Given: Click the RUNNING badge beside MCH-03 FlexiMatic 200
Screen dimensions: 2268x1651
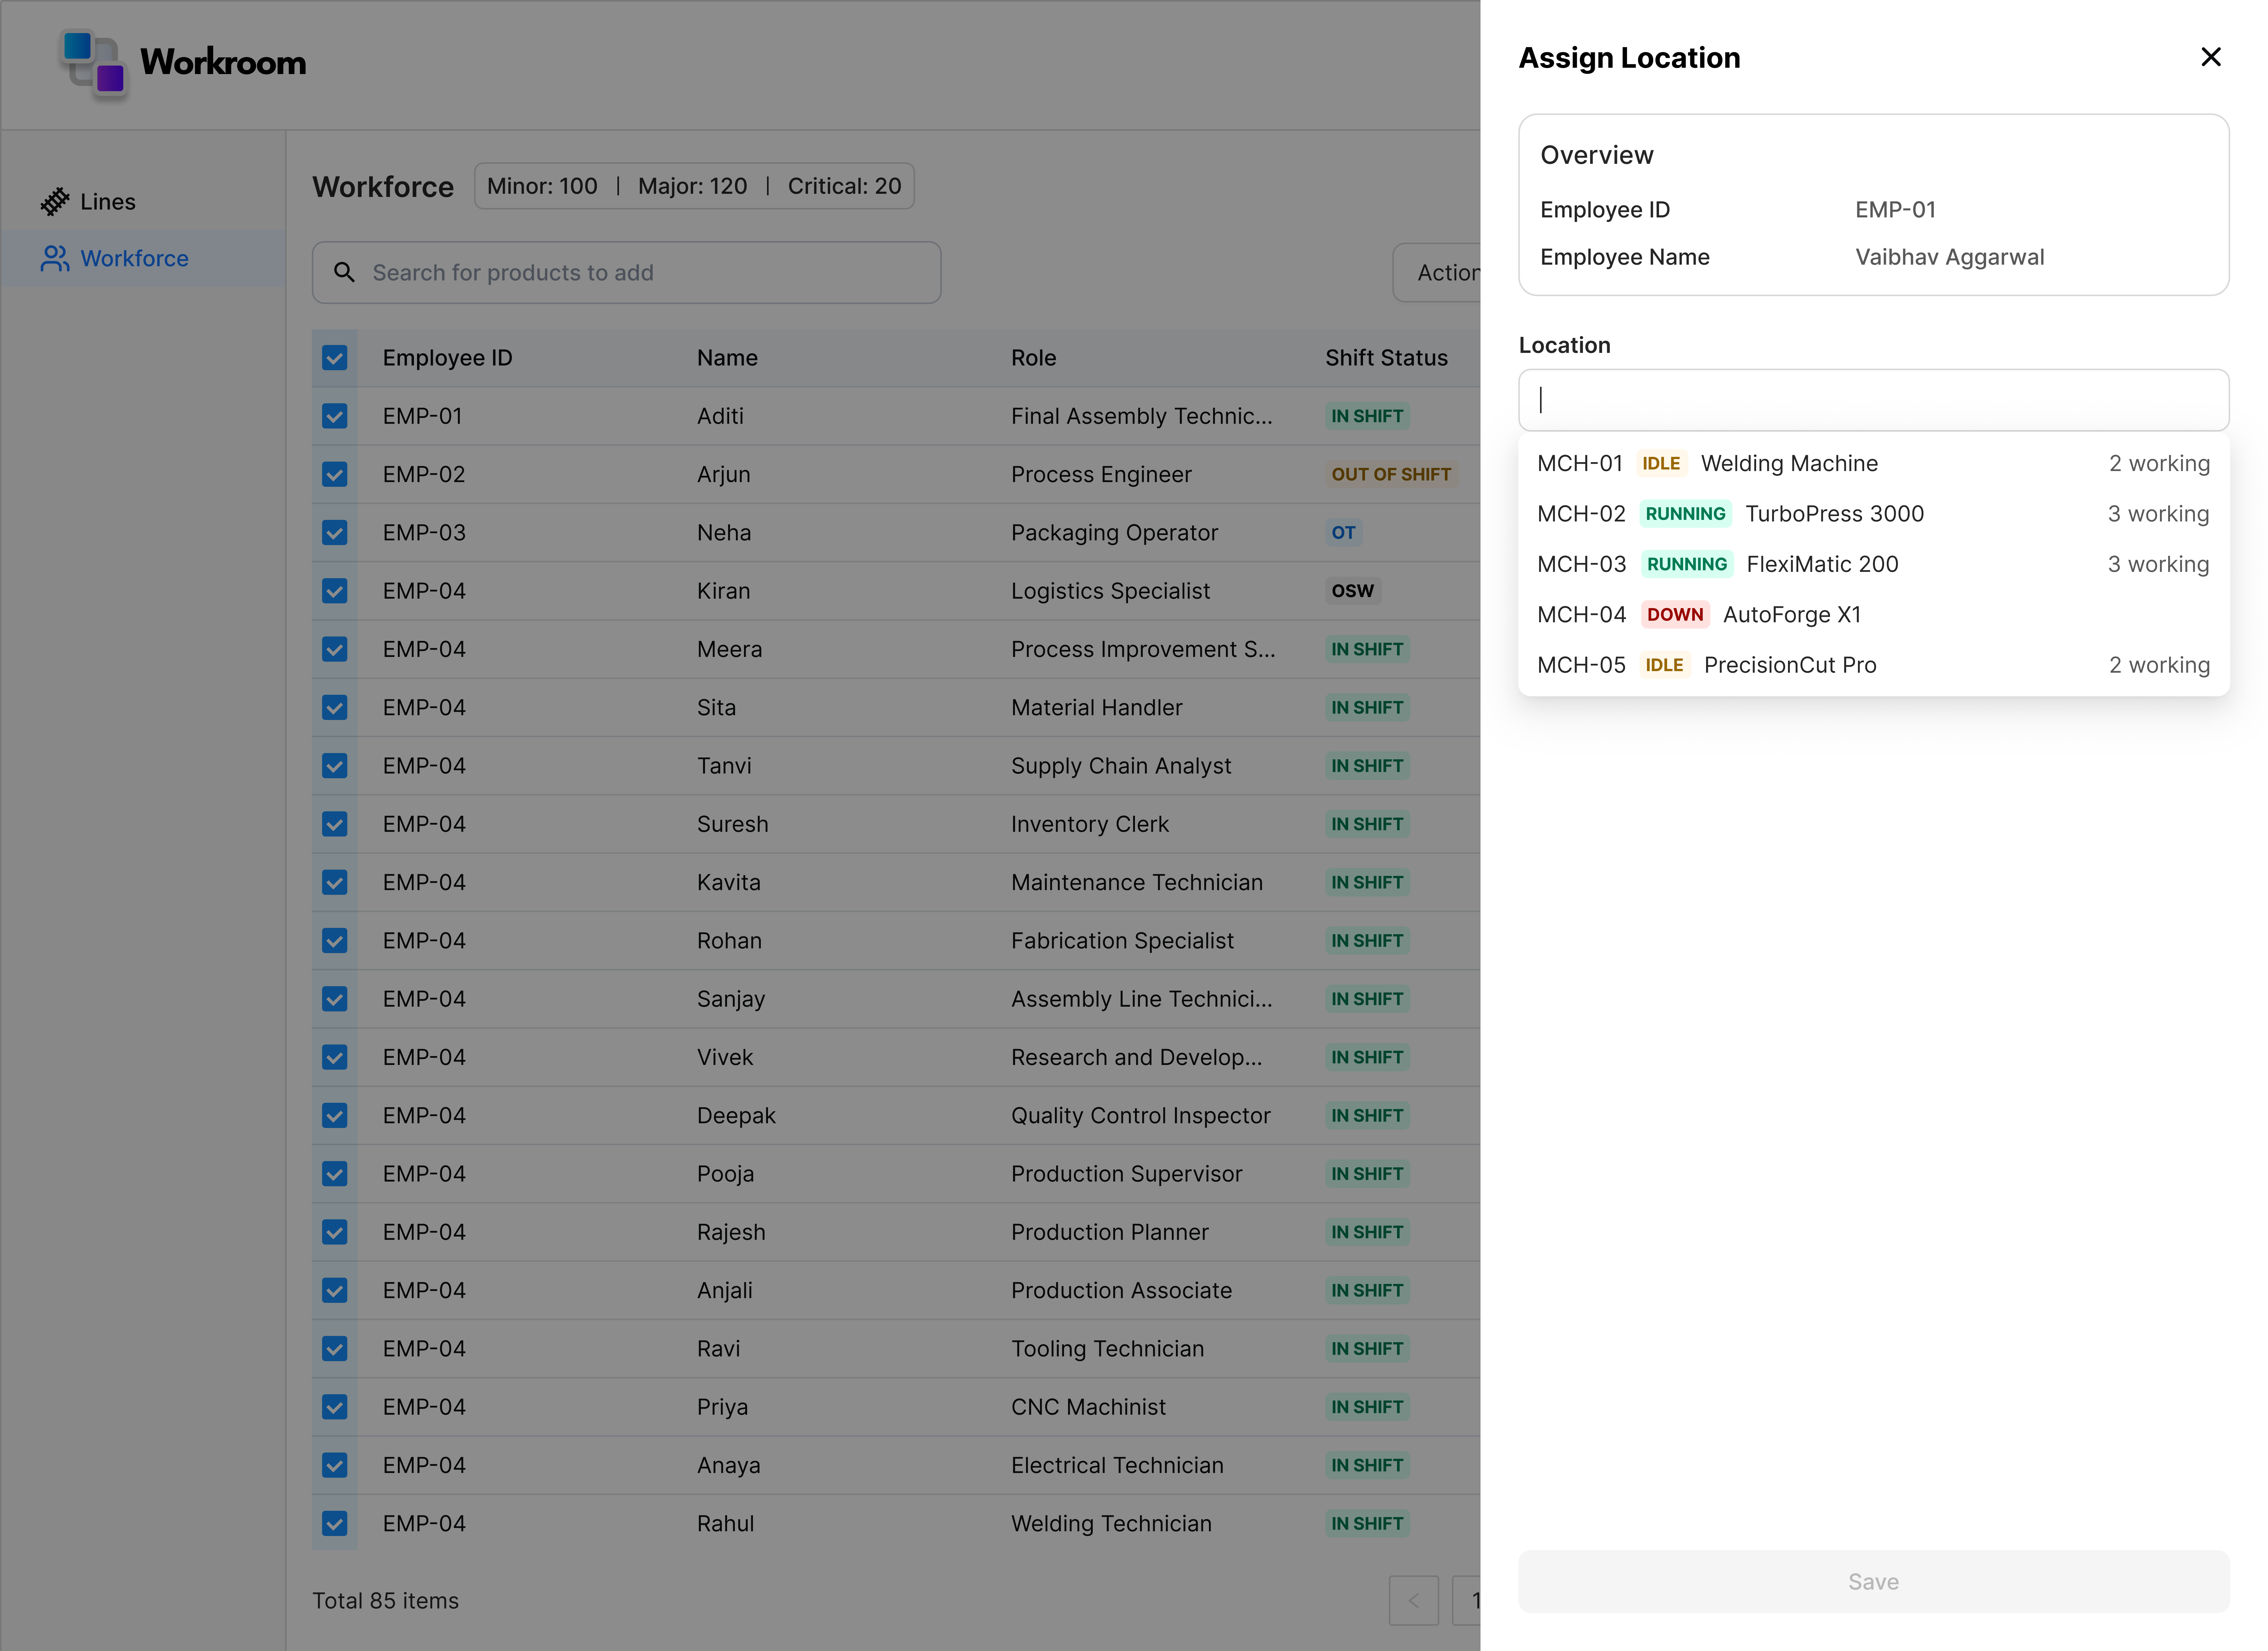Looking at the screenshot, I should click(x=1687, y=564).
